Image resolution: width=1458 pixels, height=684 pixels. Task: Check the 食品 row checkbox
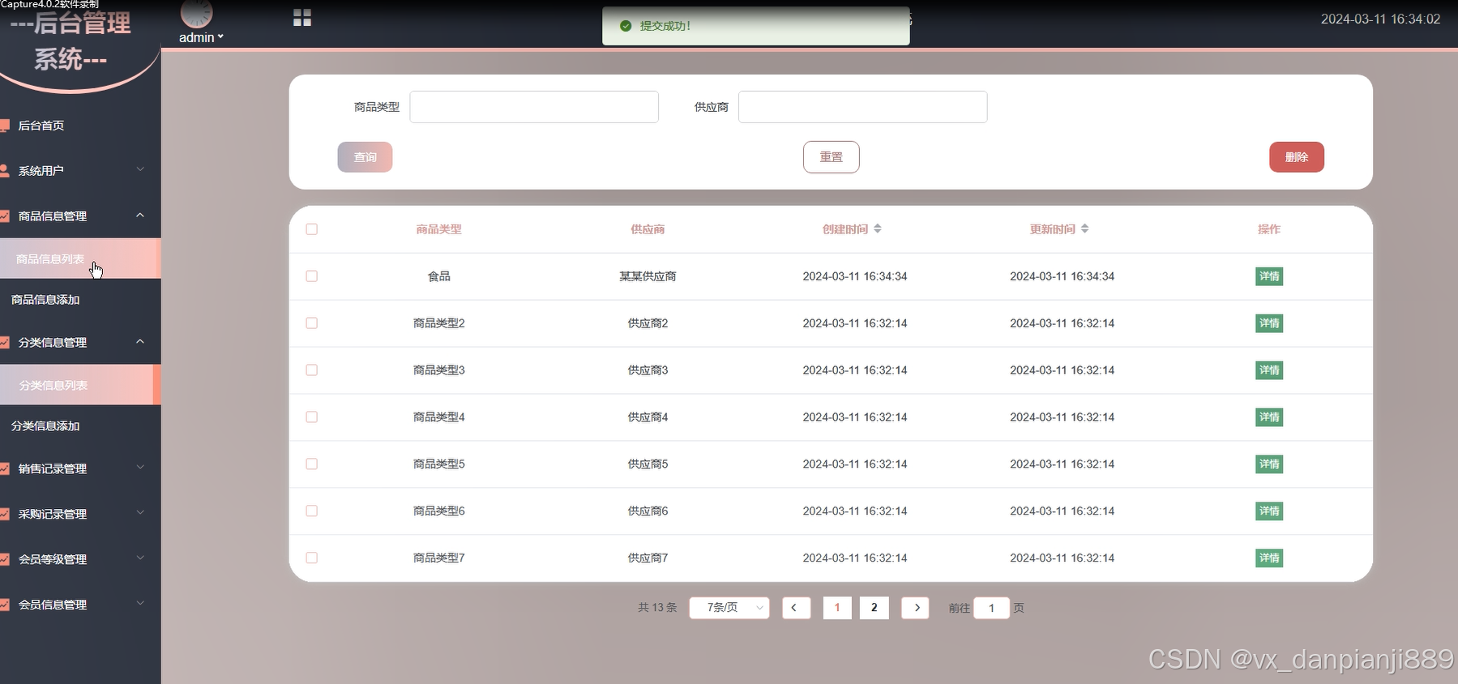point(311,276)
